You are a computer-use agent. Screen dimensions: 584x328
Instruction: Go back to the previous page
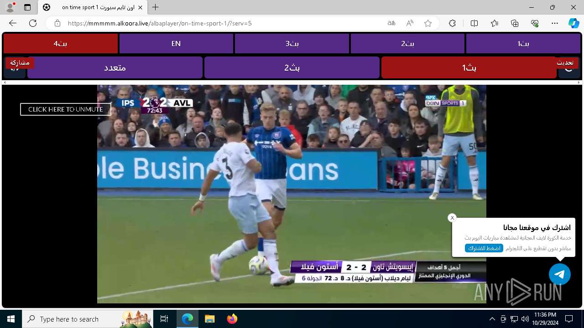point(13,23)
